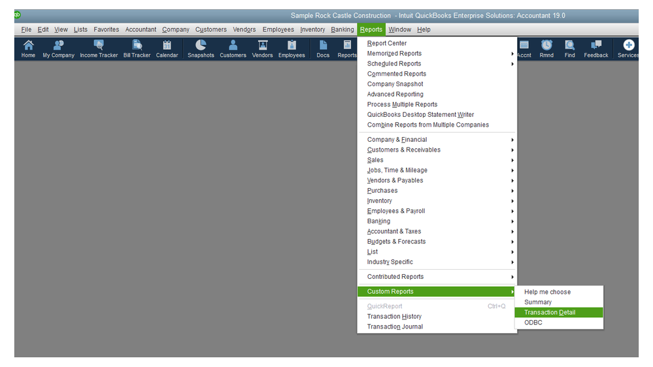This screenshot has width=653, height=367.
Task: Expand Vendors & Payables submenu
Action: click(437, 180)
